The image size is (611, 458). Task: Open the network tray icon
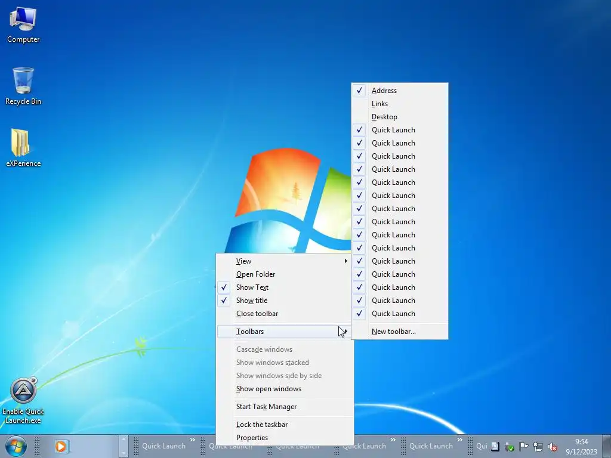[x=538, y=447]
